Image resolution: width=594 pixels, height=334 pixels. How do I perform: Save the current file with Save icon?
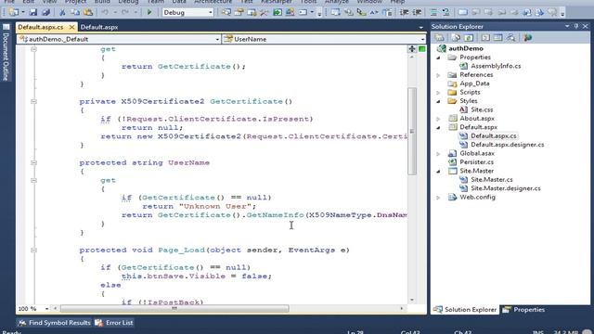tap(33, 12)
